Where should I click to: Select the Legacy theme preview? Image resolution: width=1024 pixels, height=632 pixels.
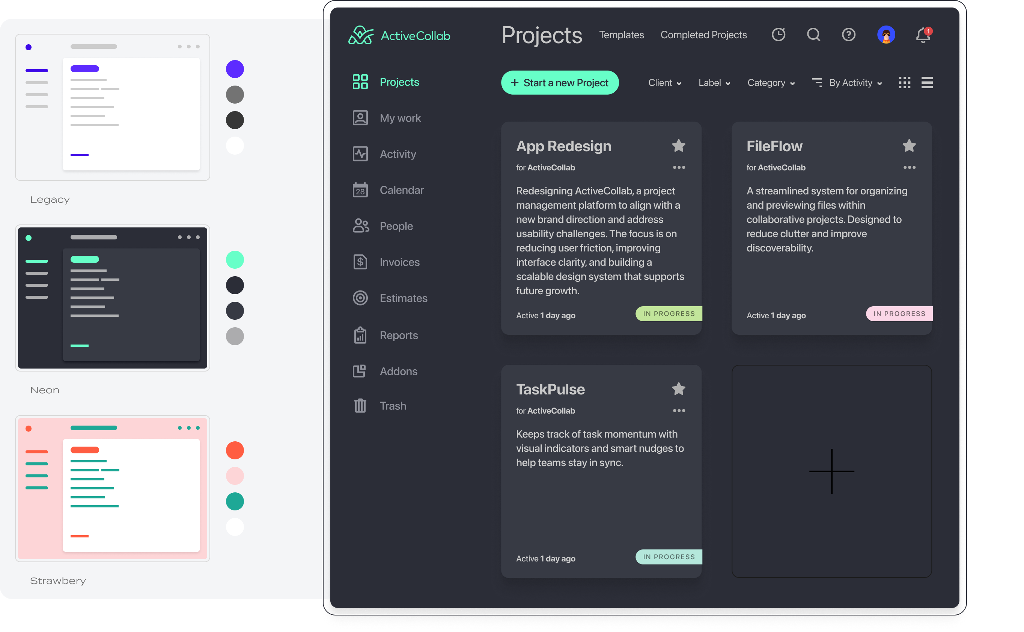(x=113, y=107)
